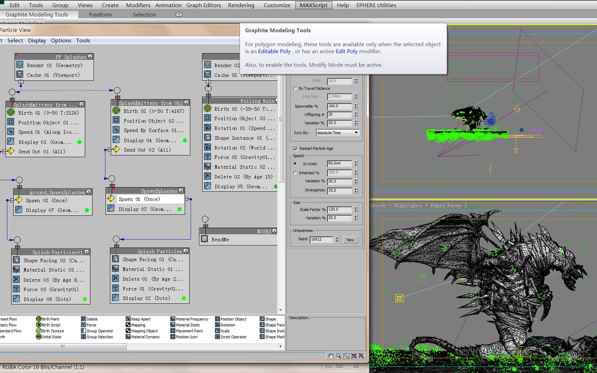Activate the Zoom magnifier tool in Particle View
This screenshot has height=373, width=597.
tap(338, 356)
